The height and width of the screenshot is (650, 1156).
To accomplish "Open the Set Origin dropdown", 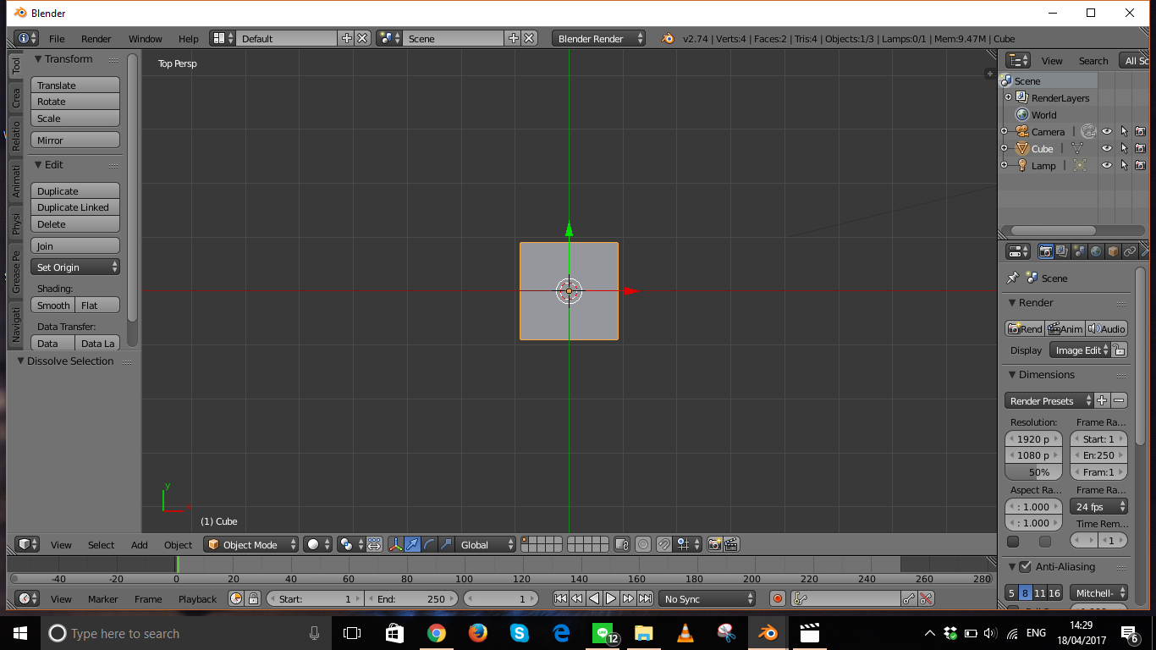I will pos(75,267).
